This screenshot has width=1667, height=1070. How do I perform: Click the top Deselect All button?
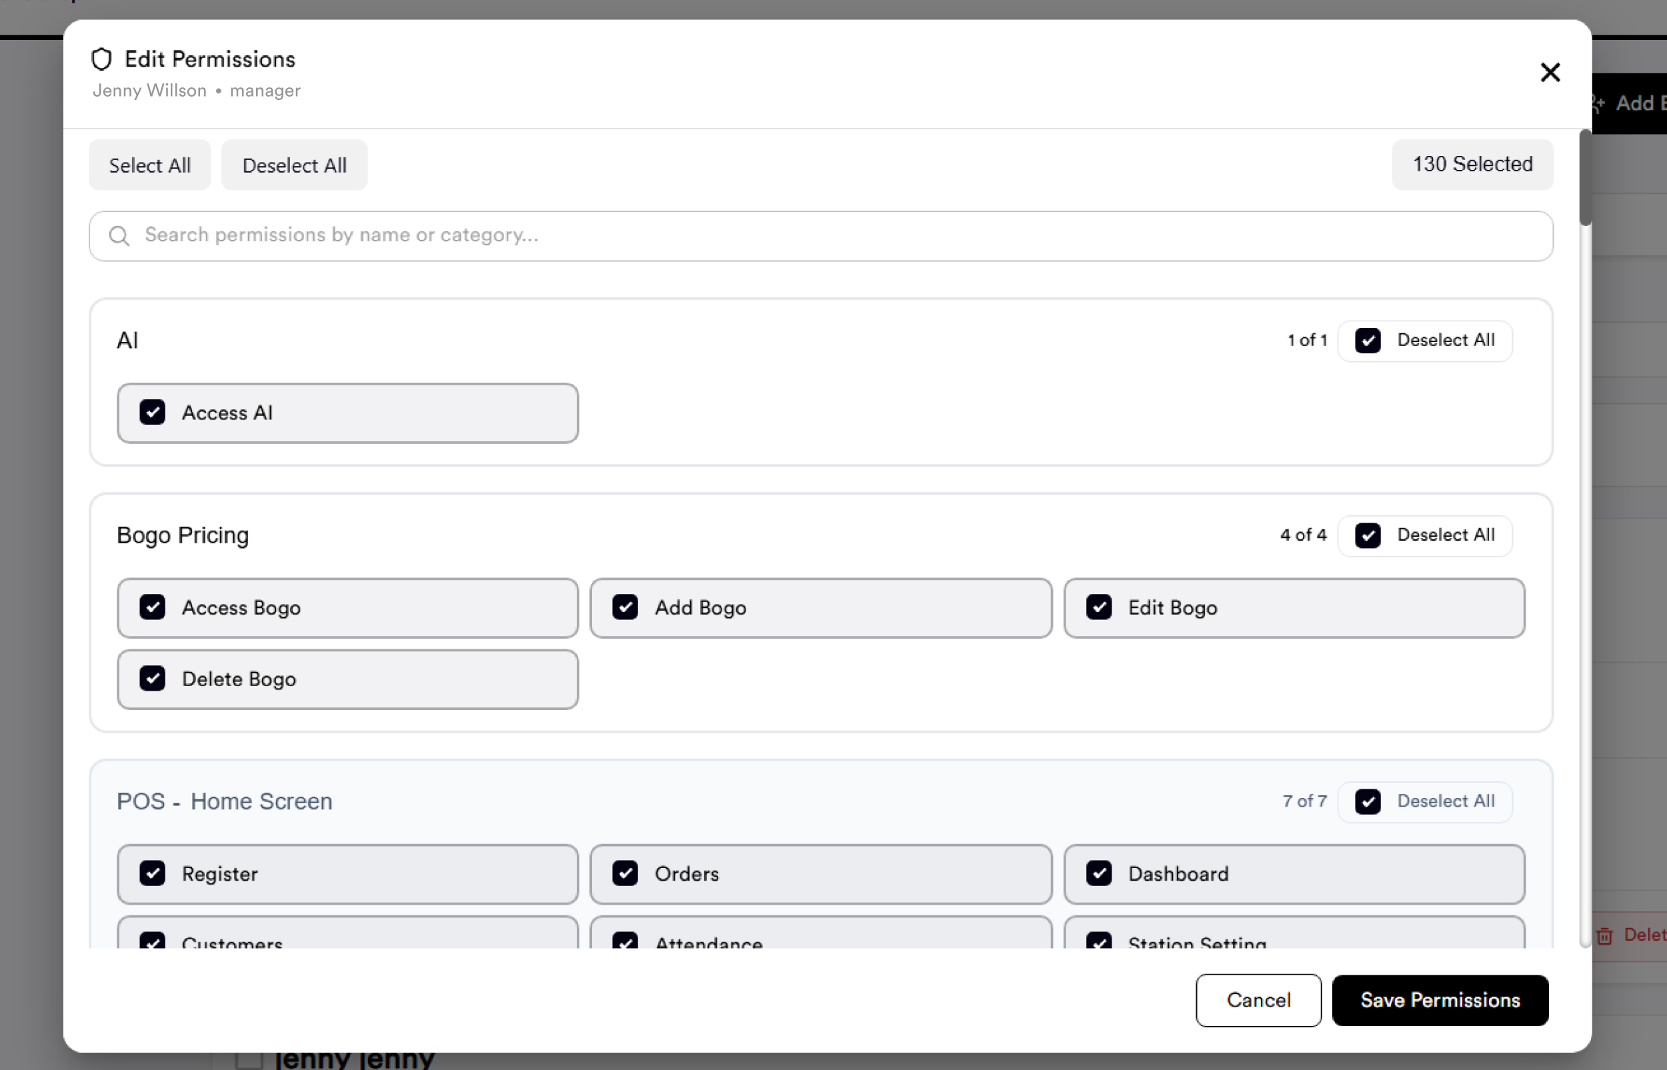[294, 165]
